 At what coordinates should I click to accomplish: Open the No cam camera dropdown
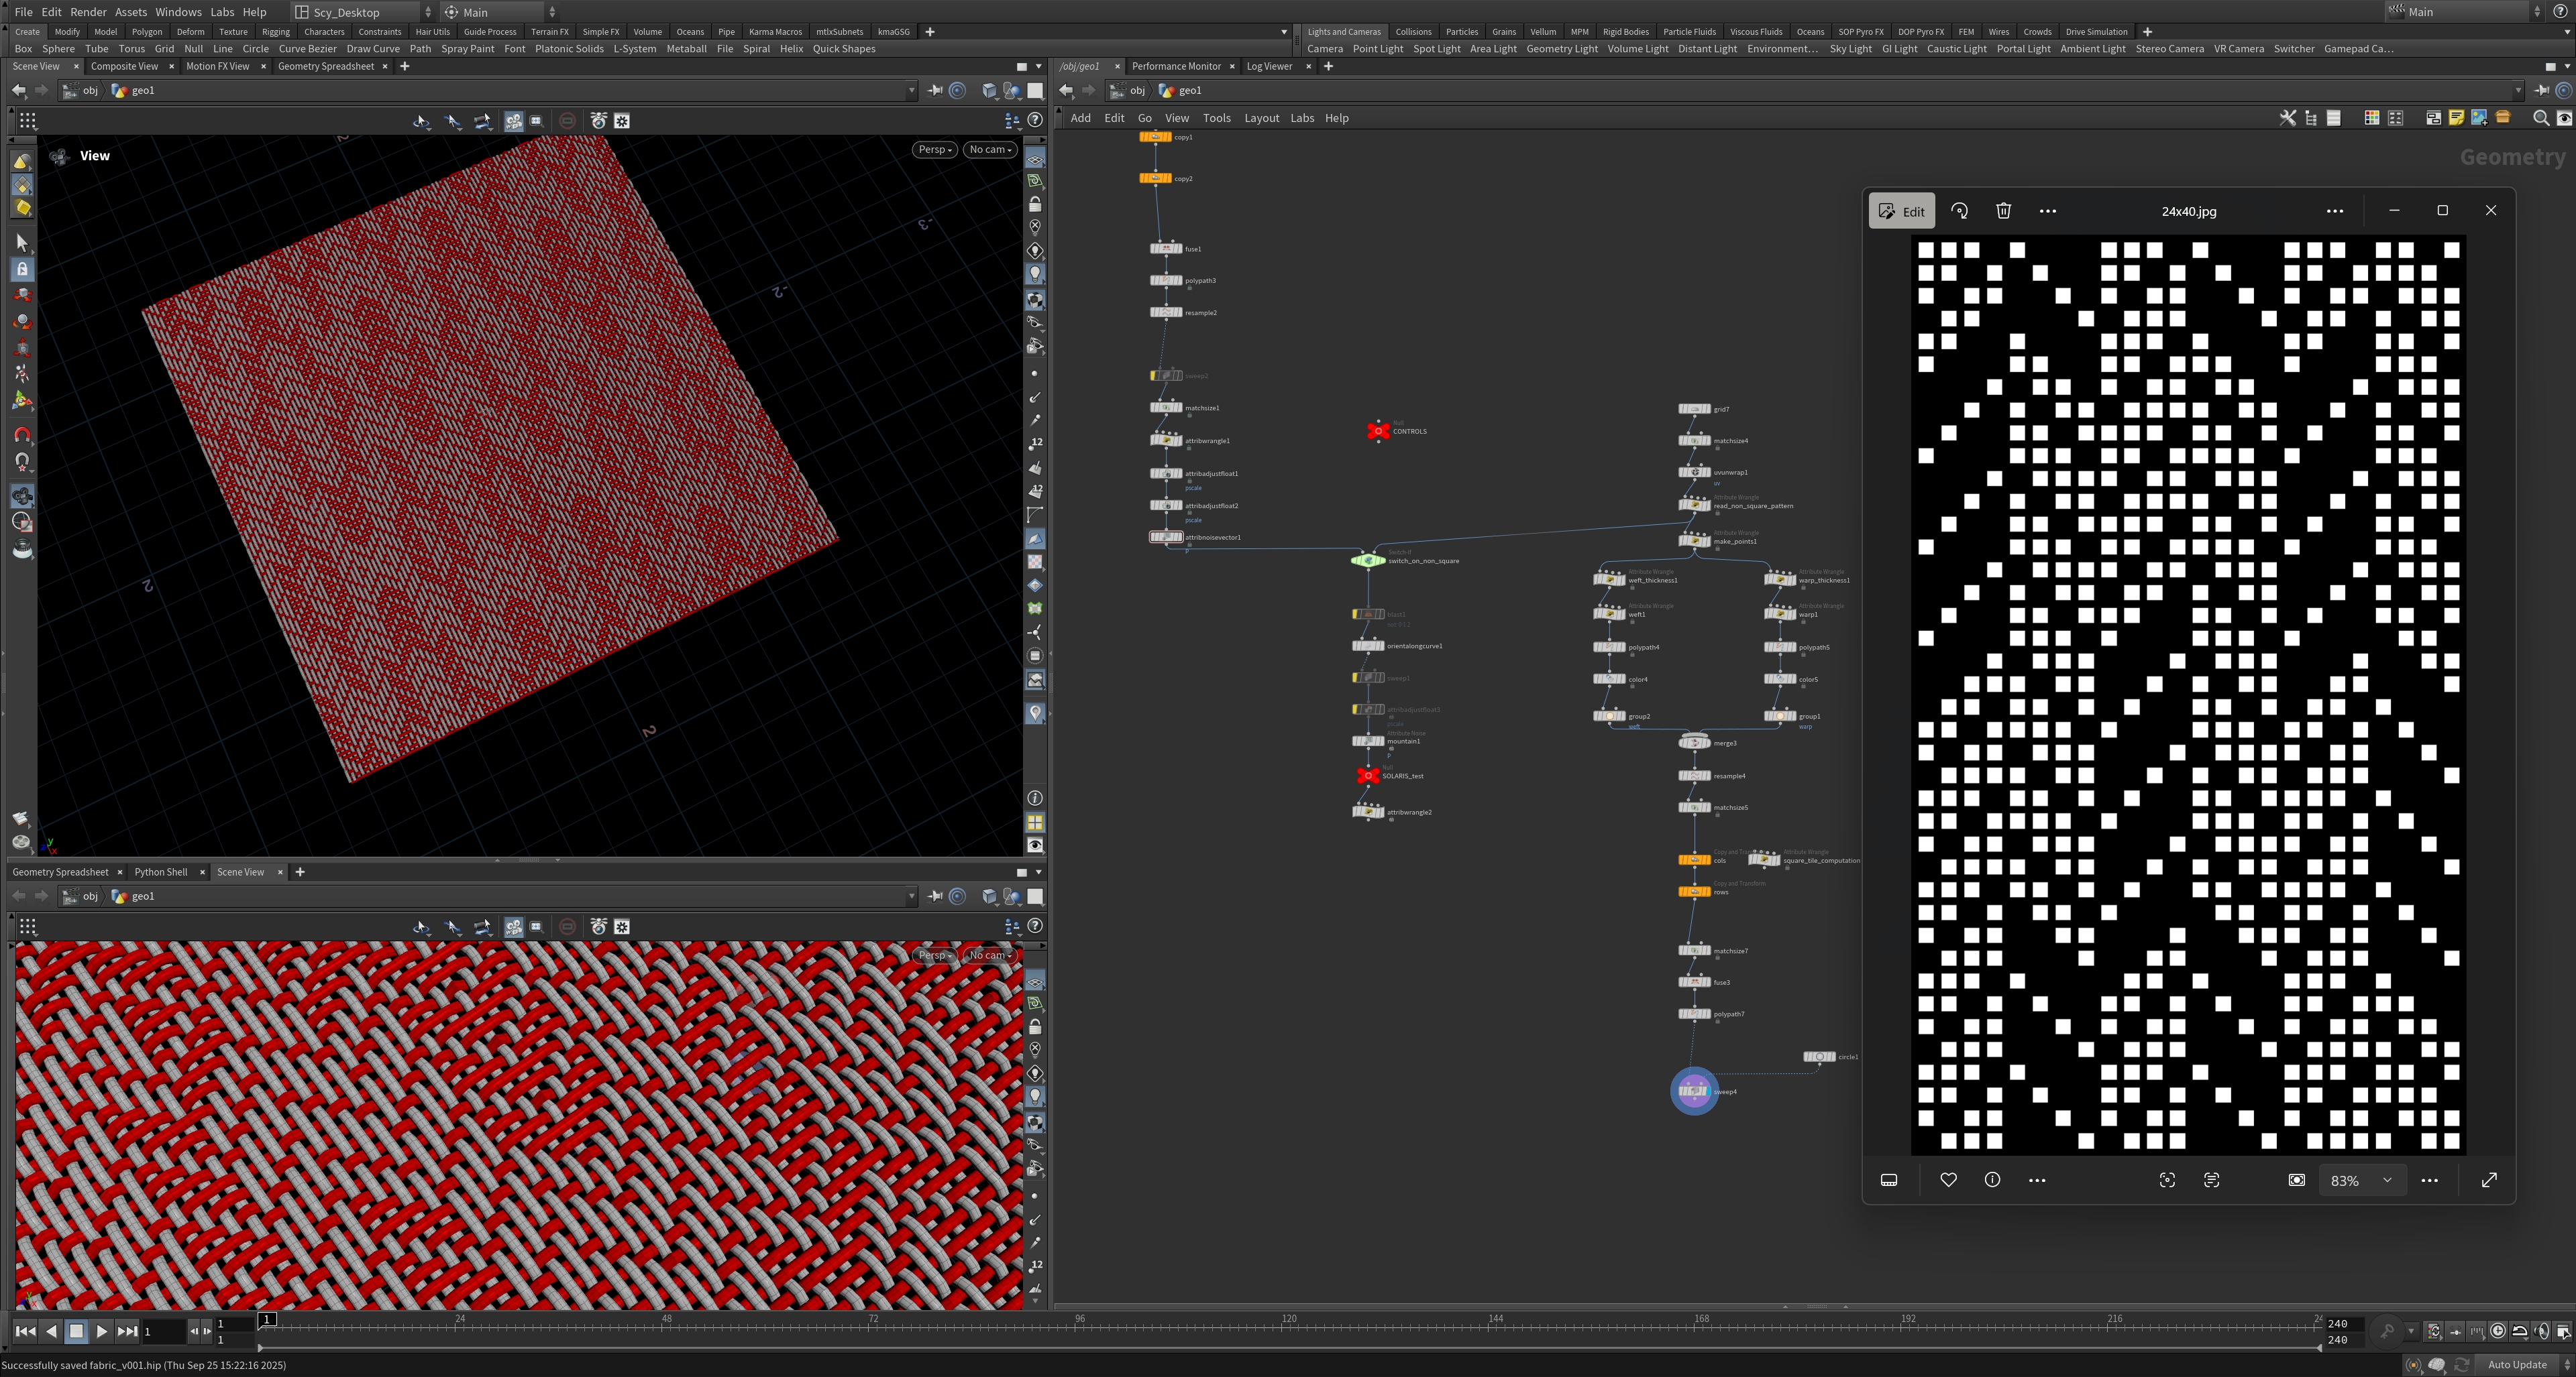(990, 149)
